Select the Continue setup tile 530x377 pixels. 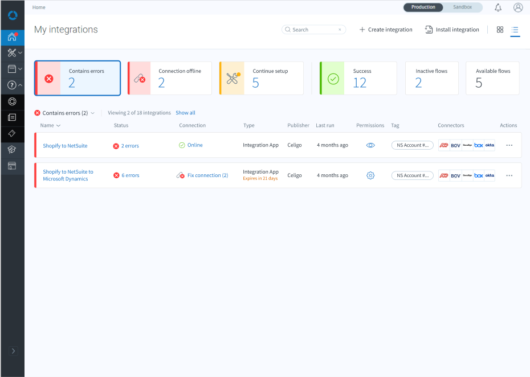click(x=261, y=78)
